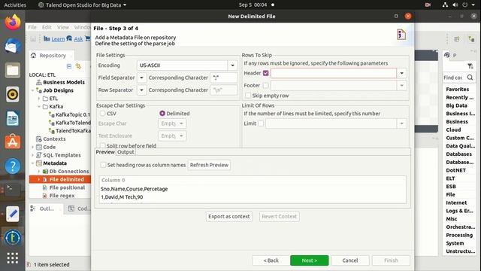Show the applications grid

(x=13, y=258)
